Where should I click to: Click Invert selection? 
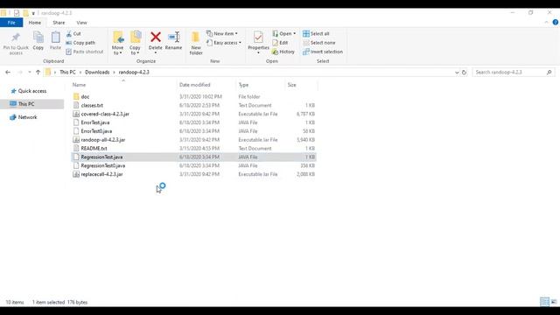point(323,52)
